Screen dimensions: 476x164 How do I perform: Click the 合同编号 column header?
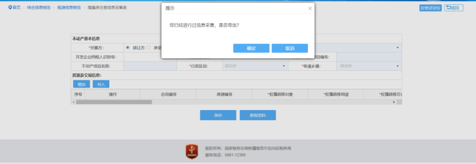(x=168, y=95)
